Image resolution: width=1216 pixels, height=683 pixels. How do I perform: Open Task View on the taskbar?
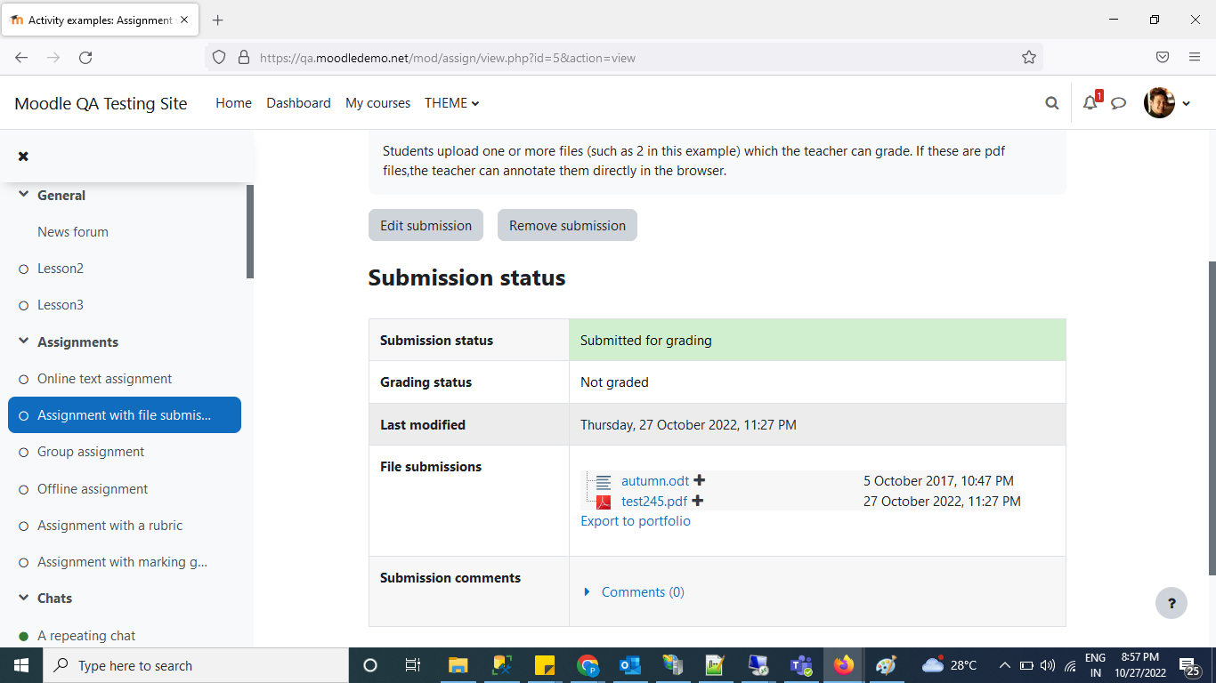[x=413, y=665]
